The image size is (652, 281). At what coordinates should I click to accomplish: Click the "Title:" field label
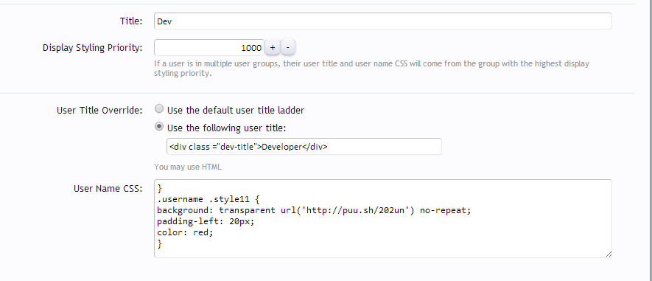pyautogui.click(x=131, y=21)
